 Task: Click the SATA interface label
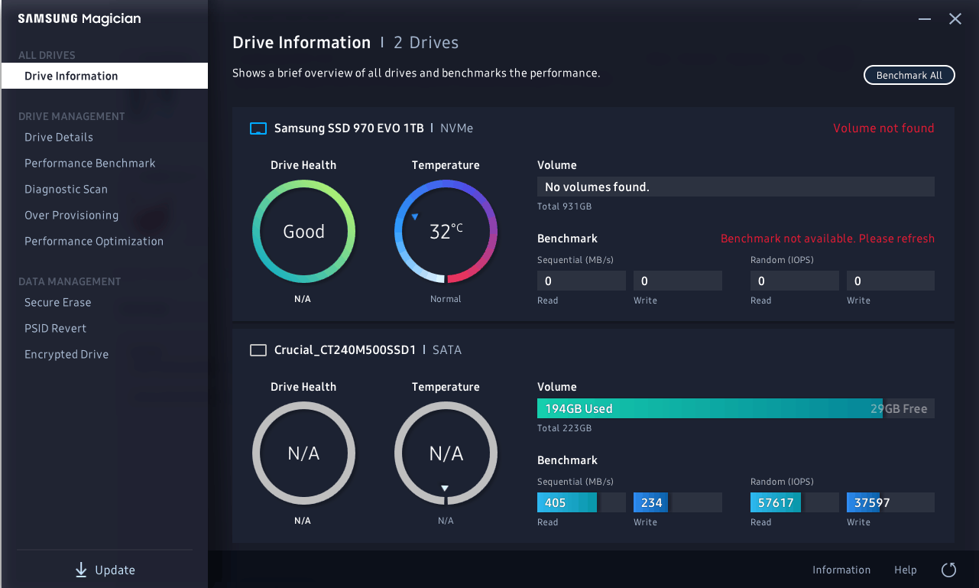point(447,350)
